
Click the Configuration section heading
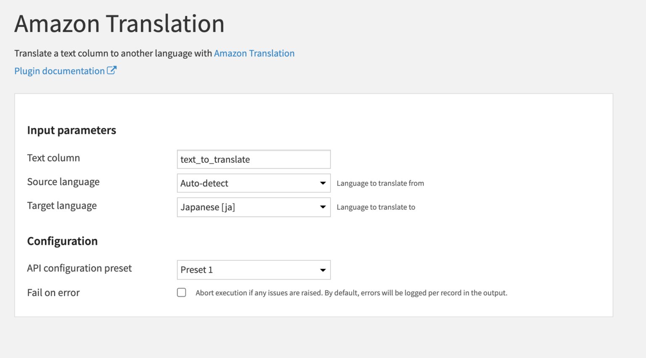[x=62, y=241]
